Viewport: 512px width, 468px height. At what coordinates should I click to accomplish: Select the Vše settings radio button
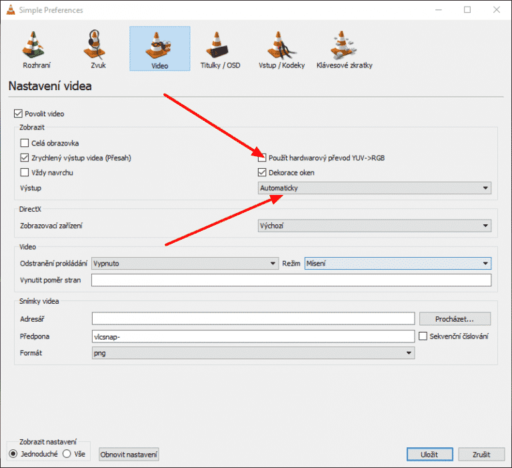[x=67, y=454]
